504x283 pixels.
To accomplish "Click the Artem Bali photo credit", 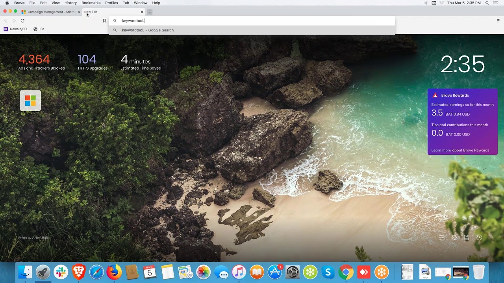I will point(39,238).
